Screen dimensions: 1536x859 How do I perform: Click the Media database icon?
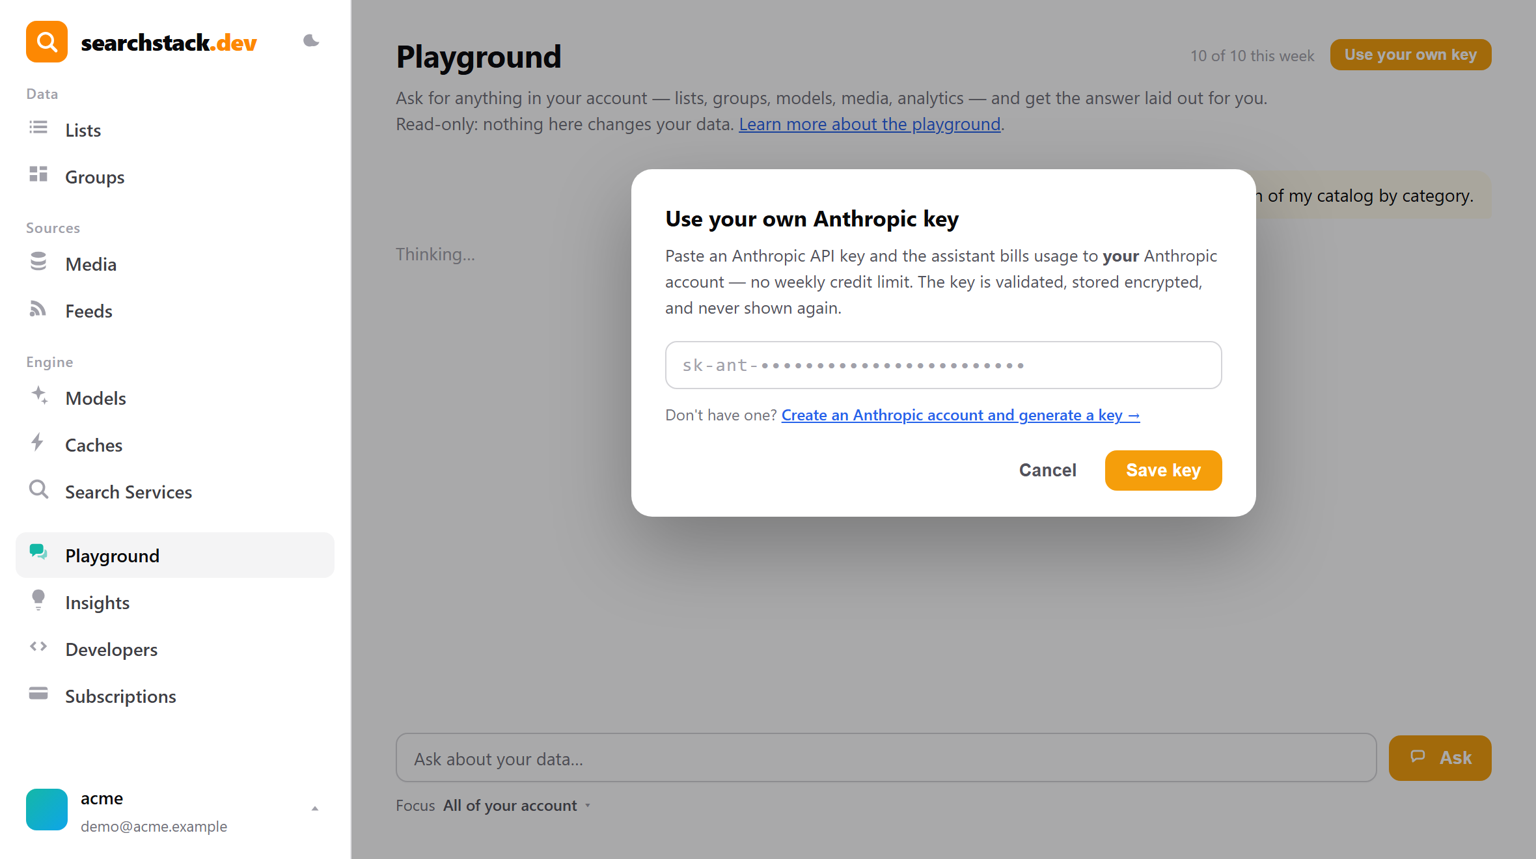38,262
